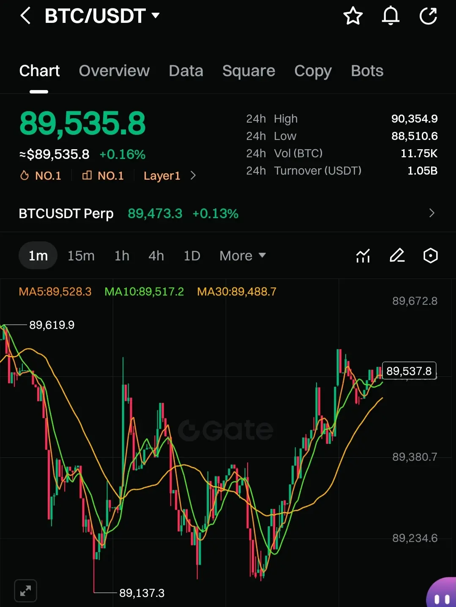Screen dimensions: 456x607
Task: Tap the large price 89,535.8
Action: point(82,123)
